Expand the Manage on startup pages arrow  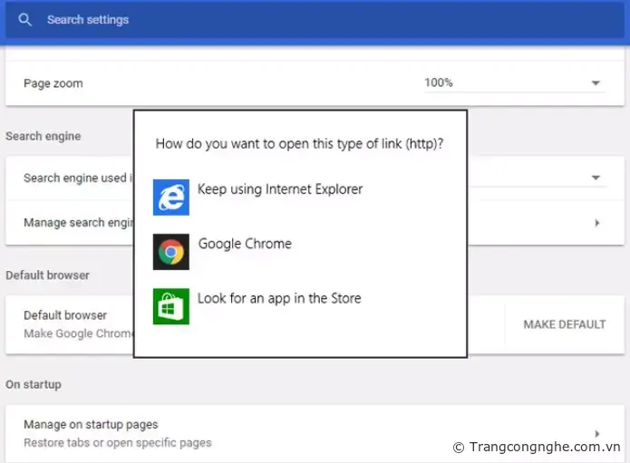(597, 434)
